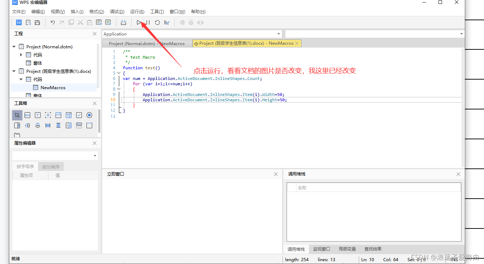Open the 插入(I) menu

tap(77, 12)
